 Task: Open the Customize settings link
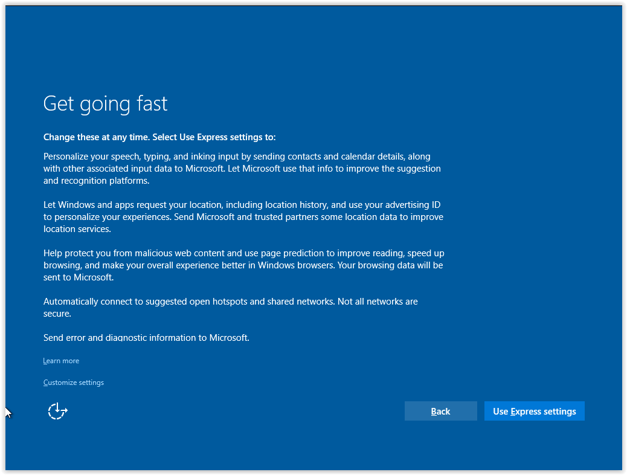(74, 383)
